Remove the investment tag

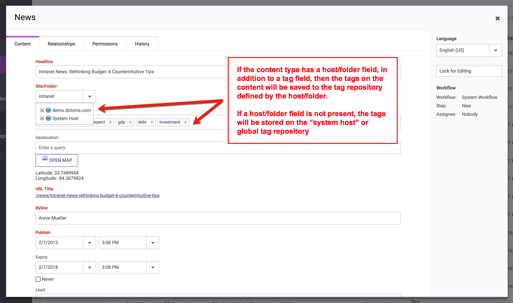pyautogui.click(x=186, y=122)
